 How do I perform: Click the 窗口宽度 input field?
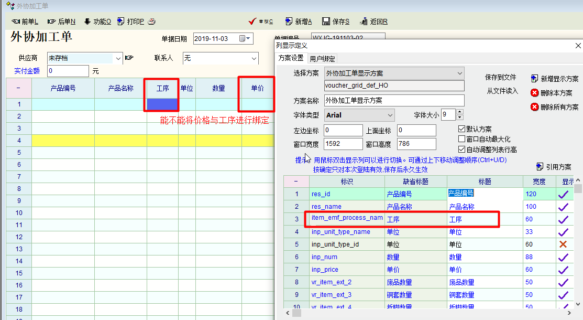(343, 144)
